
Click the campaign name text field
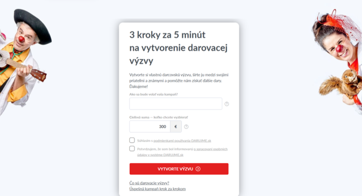[176, 104]
